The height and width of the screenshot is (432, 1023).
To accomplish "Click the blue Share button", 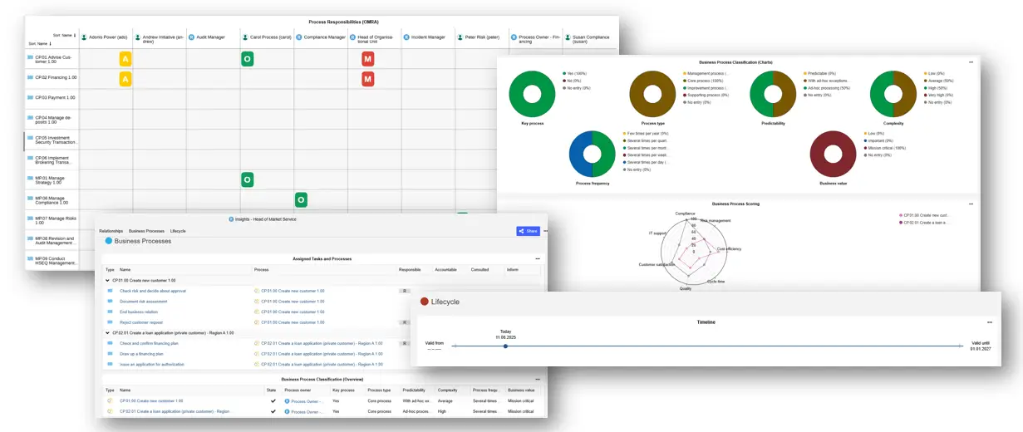I will click(x=528, y=231).
